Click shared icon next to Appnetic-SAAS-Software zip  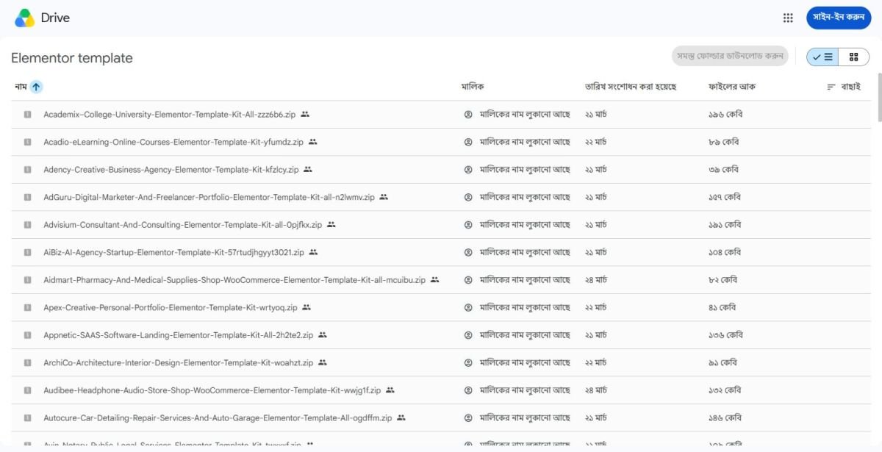[x=322, y=335]
